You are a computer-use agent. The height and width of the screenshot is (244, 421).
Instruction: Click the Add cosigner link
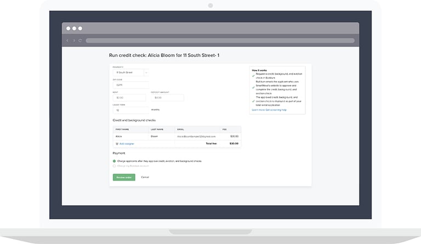(127, 143)
